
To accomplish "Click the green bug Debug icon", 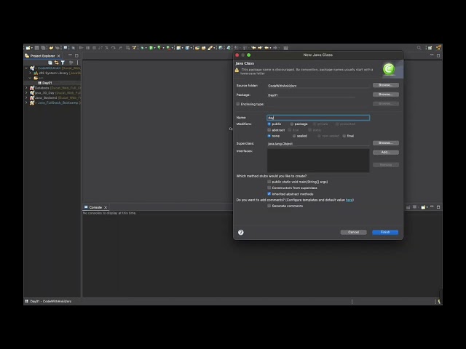I will (143, 48).
